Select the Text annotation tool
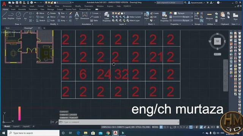Image resolution: width=243 pixels, height=136 pixels. pos(77,16)
